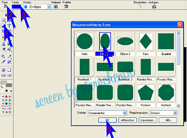
Task: Select the Stamp tool
Action: pyautogui.click(x=3, y=44)
